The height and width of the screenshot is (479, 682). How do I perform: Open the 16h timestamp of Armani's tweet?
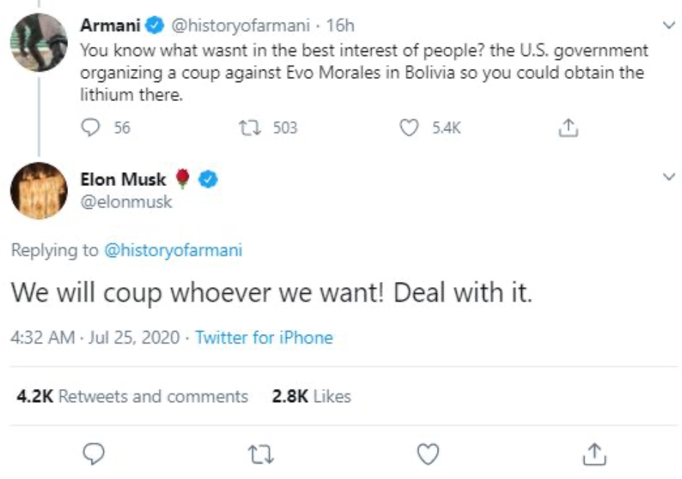[x=340, y=26]
